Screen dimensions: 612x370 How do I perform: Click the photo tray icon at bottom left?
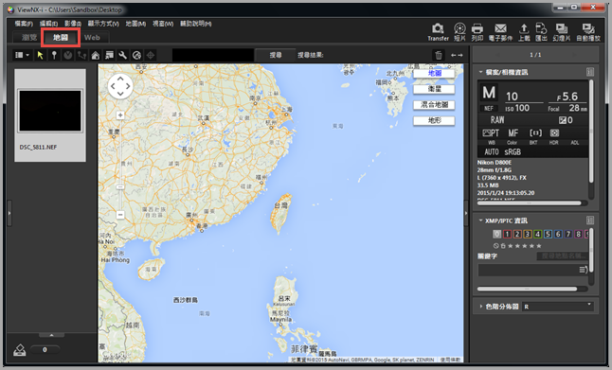click(20, 350)
